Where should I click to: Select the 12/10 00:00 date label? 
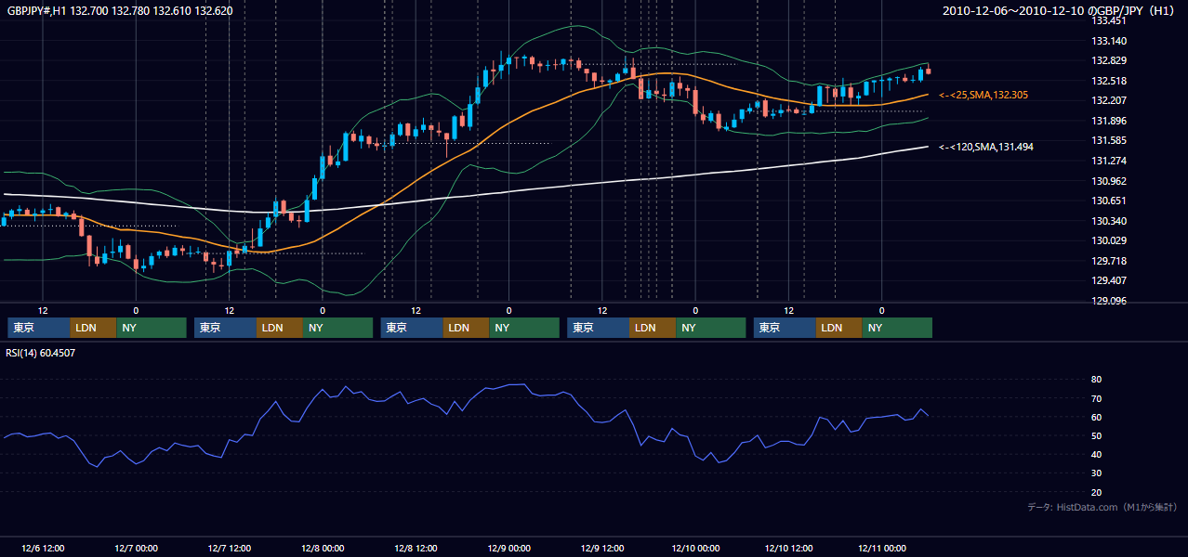click(695, 548)
